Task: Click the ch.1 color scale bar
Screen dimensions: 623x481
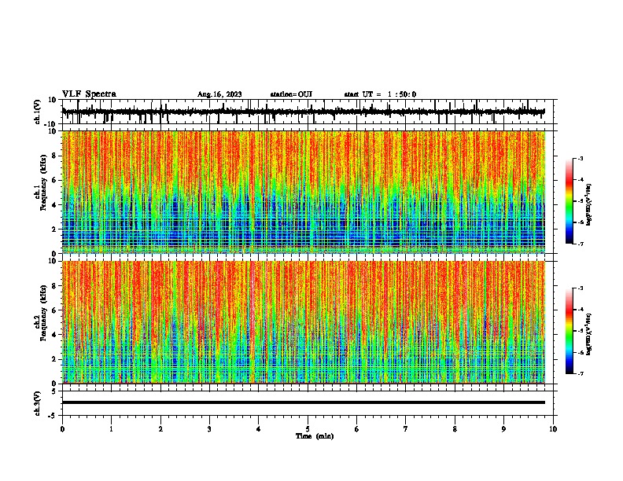Action: (569, 201)
